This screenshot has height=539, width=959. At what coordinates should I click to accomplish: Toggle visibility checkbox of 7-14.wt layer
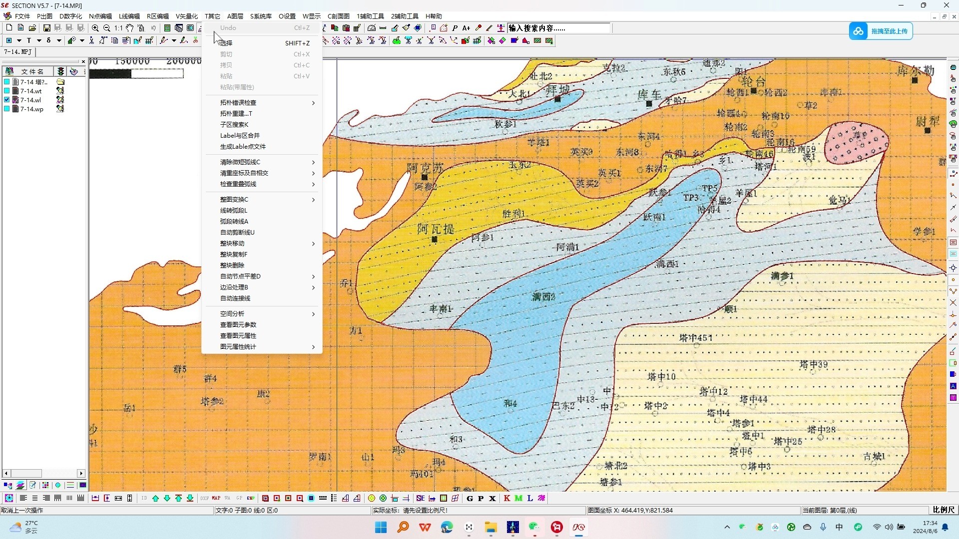(x=6, y=91)
